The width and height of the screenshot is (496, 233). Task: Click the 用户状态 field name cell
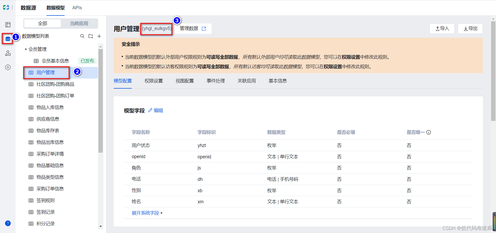(x=141, y=145)
